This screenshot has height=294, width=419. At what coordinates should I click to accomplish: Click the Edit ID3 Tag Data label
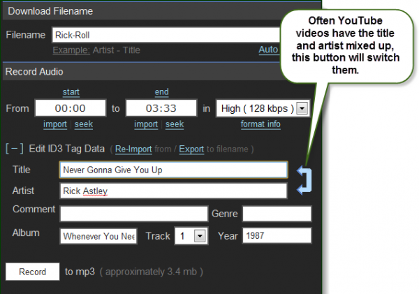click(x=66, y=149)
